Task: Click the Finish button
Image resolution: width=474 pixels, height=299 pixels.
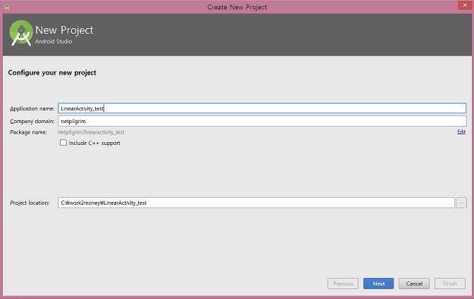Action: click(450, 284)
